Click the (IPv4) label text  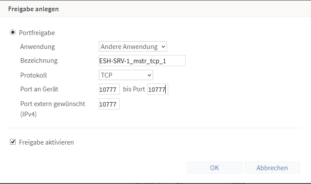tap(28, 114)
